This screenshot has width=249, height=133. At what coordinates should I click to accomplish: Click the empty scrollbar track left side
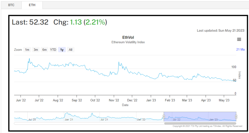point(87,123)
